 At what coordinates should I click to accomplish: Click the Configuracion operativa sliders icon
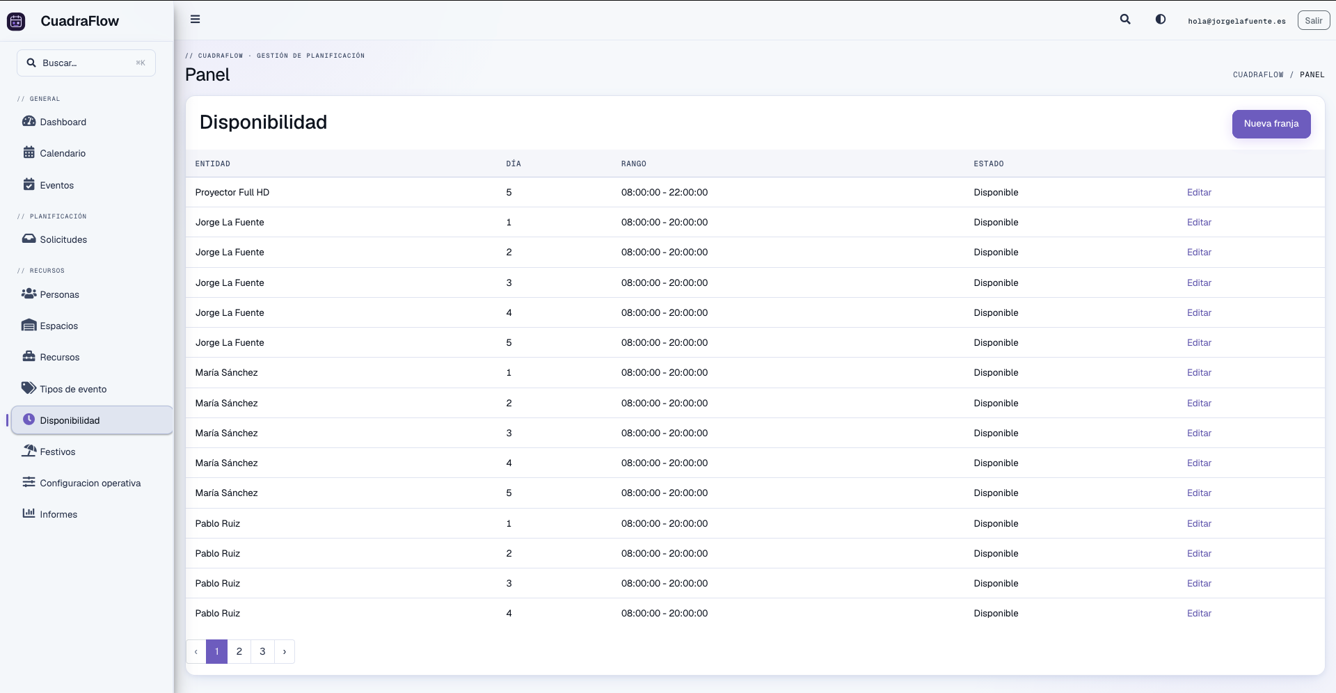pos(29,482)
